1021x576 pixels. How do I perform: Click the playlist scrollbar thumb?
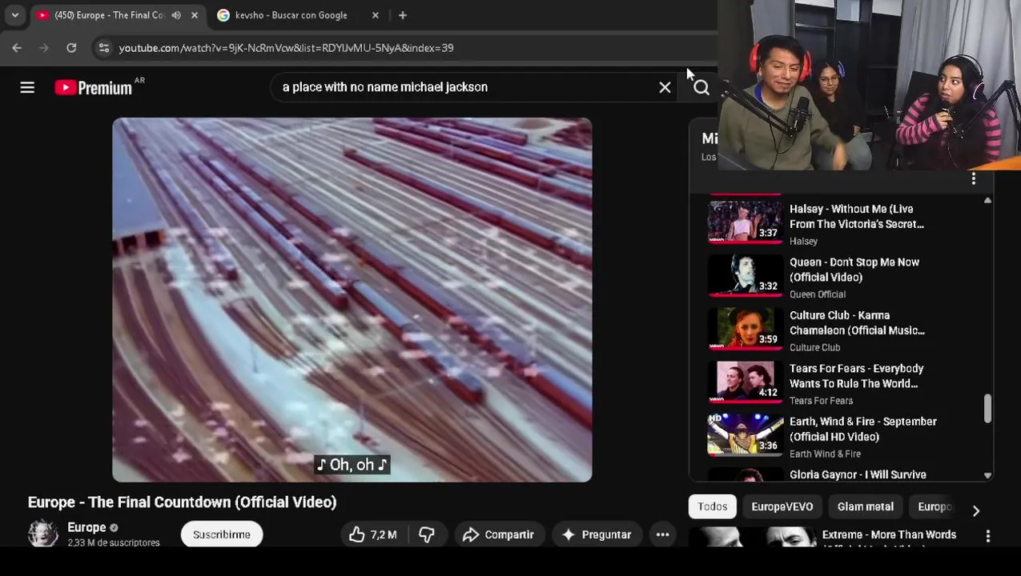click(987, 408)
